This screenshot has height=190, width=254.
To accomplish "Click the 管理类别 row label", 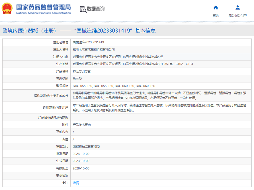I will [x=62, y=78].
